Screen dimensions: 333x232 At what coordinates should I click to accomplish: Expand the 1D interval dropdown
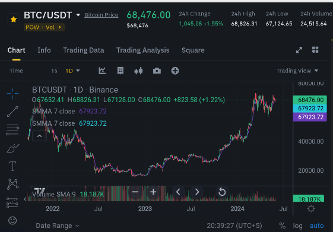pyautogui.click(x=72, y=71)
